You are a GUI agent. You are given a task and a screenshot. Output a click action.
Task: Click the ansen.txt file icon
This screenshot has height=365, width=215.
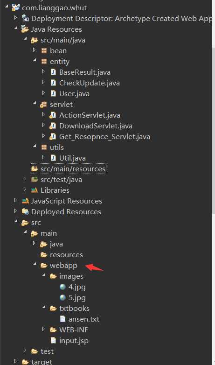62,319
